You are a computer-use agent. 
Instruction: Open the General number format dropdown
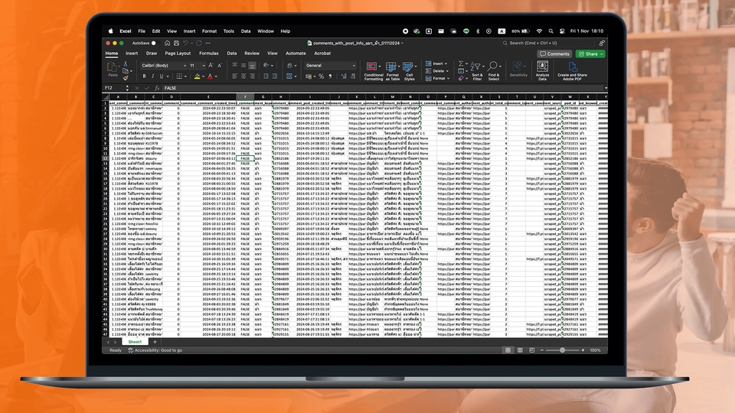click(x=331, y=66)
